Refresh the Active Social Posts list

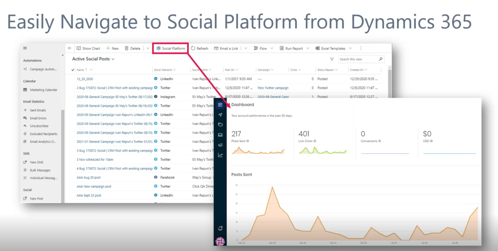tap(200, 48)
